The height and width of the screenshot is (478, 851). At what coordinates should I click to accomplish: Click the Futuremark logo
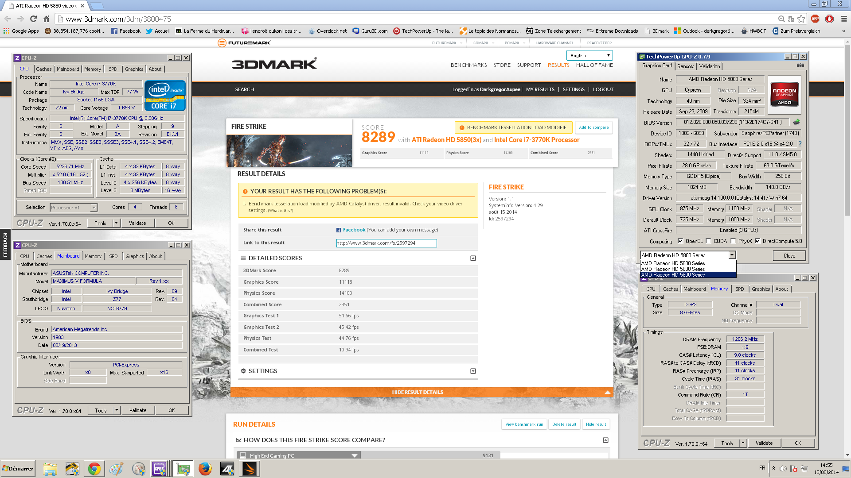tap(244, 43)
